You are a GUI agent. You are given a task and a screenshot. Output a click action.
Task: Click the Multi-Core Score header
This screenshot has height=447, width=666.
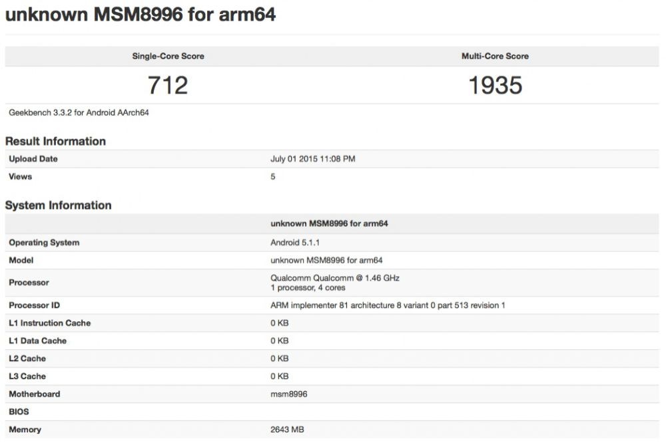[x=495, y=57]
